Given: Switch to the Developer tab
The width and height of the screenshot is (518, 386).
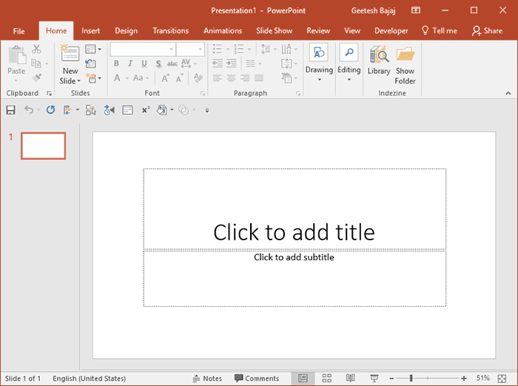Looking at the screenshot, I should (x=391, y=31).
